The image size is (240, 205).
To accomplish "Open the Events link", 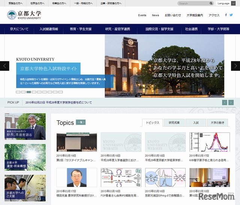I will click(x=142, y=15).
